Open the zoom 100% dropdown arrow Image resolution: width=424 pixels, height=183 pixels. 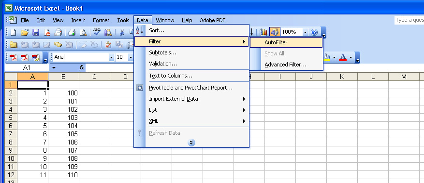point(305,32)
